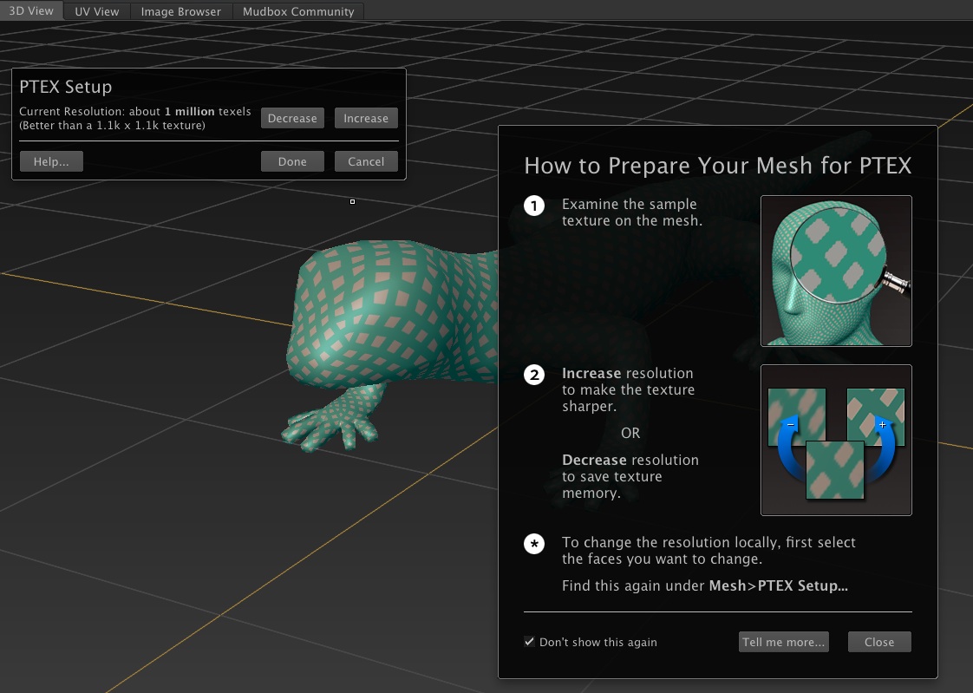Click Decrease in PTEX Setup
This screenshot has height=693, width=973.
(x=292, y=118)
